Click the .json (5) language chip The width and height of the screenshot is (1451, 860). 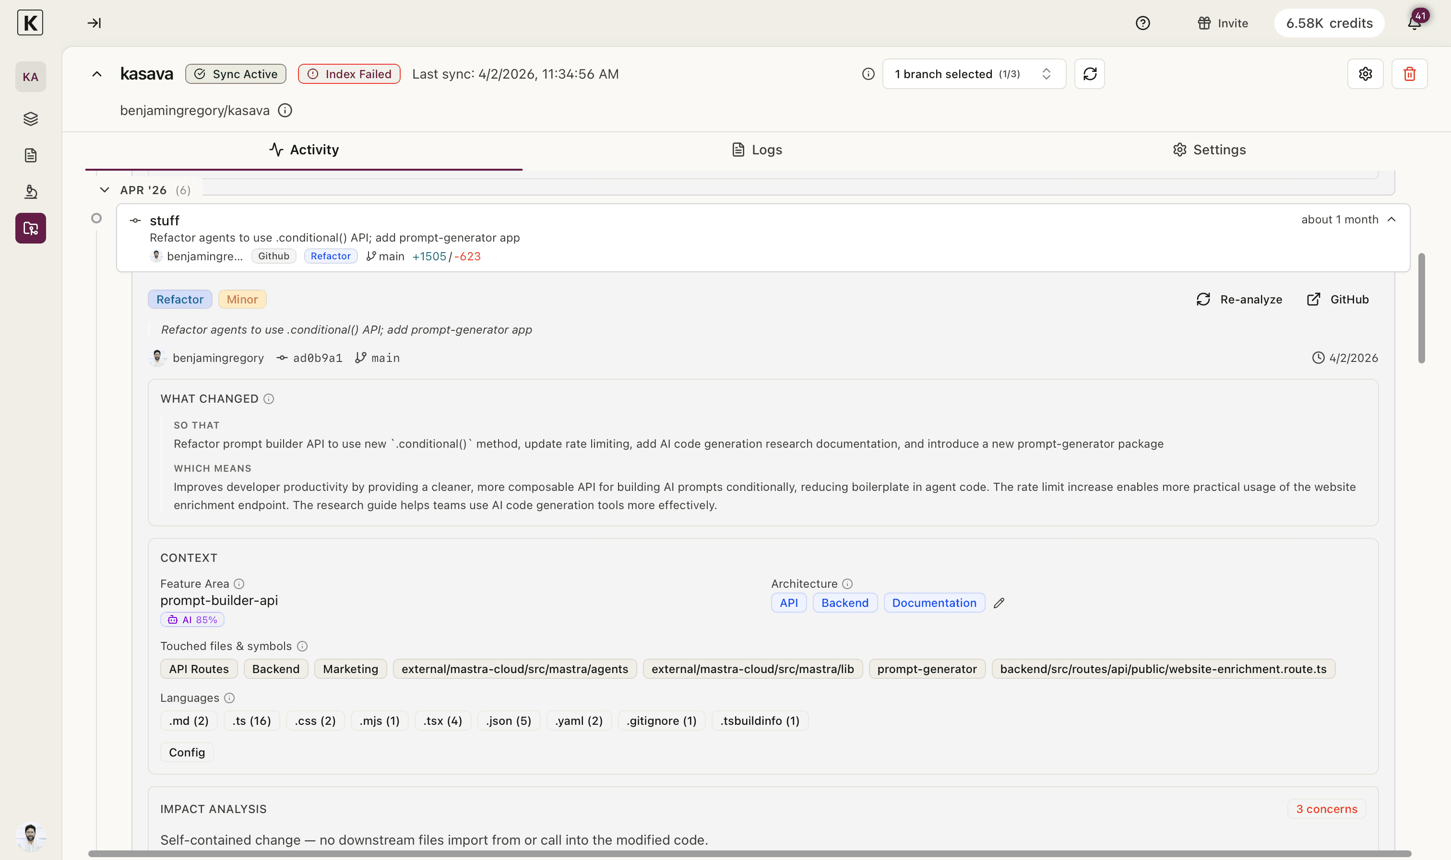pyautogui.click(x=509, y=721)
